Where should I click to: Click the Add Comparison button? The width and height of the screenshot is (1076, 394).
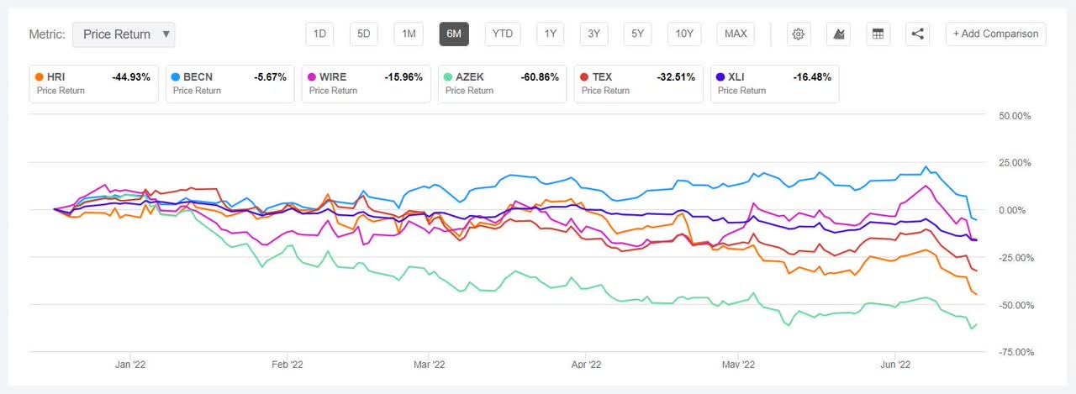[x=995, y=34]
